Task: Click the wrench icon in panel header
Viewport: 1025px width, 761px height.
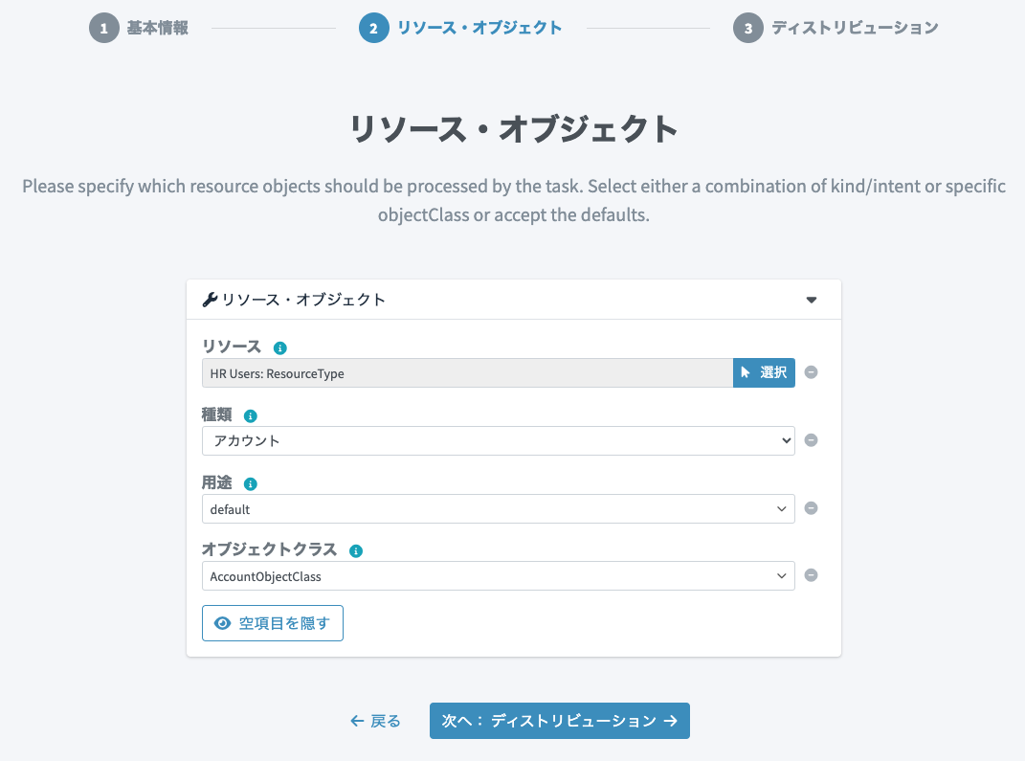Action: (210, 300)
